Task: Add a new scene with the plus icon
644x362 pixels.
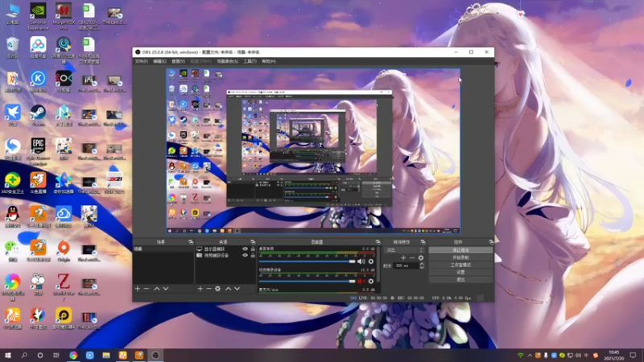Action: (138, 289)
